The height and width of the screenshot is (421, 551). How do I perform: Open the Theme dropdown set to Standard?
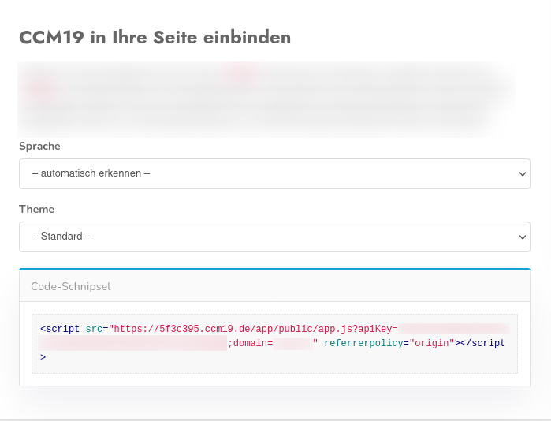pyautogui.click(x=274, y=237)
